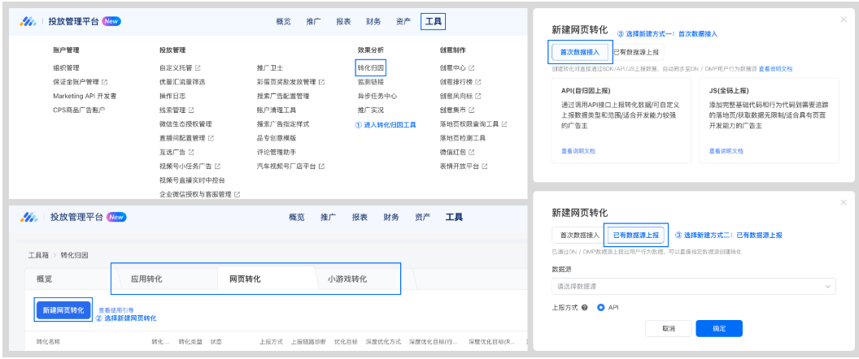Viewport: 859px width, 359px height.
Task: Open 组织管理 under 账户管理
Action: point(66,68)
